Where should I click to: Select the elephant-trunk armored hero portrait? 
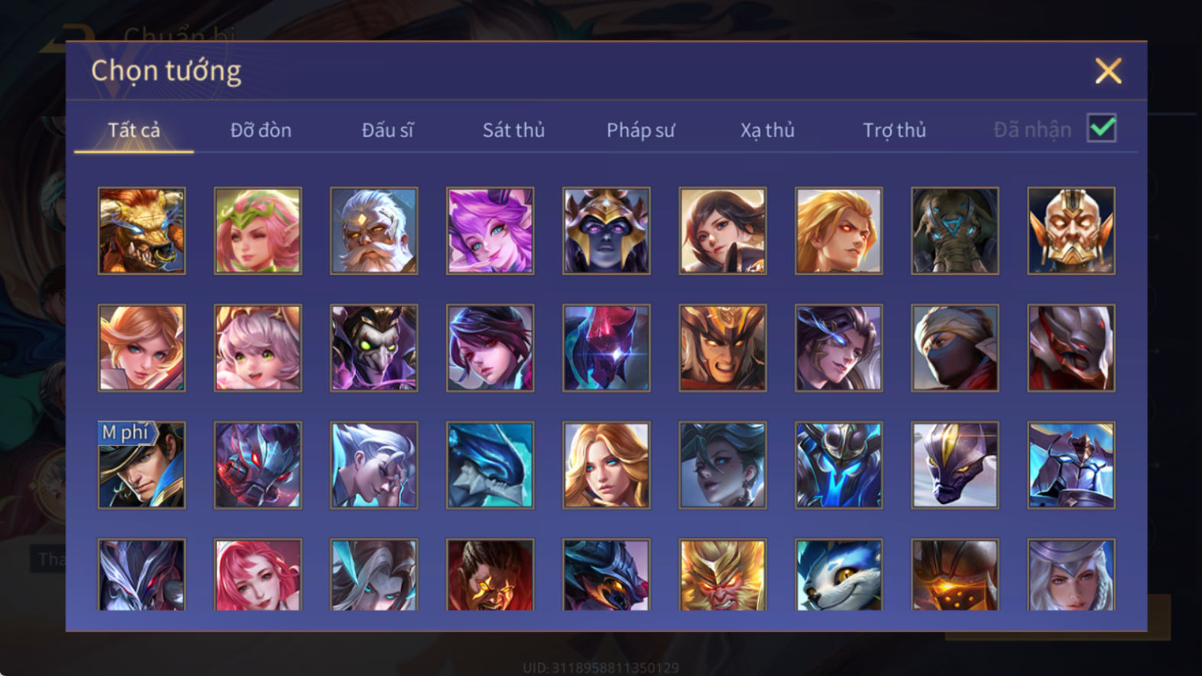(x=954, y=231)
